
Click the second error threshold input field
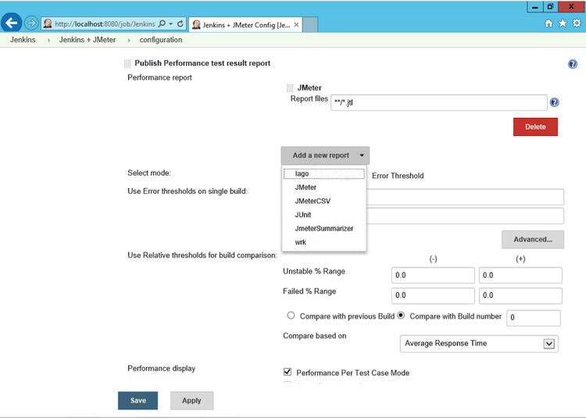pos(465,216)
